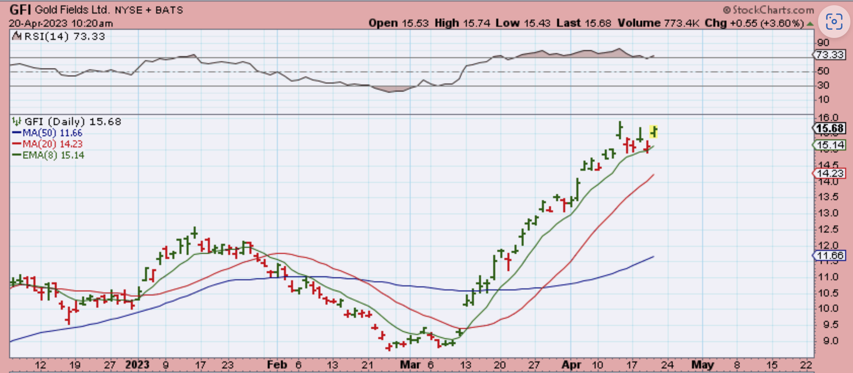Click the 24 date label before May
853x373 pixels.
[x=667, y=365]
